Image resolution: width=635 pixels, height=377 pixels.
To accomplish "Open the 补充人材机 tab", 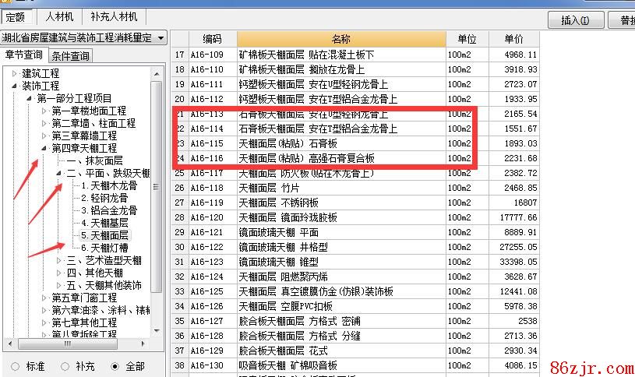I will point(114,16).
